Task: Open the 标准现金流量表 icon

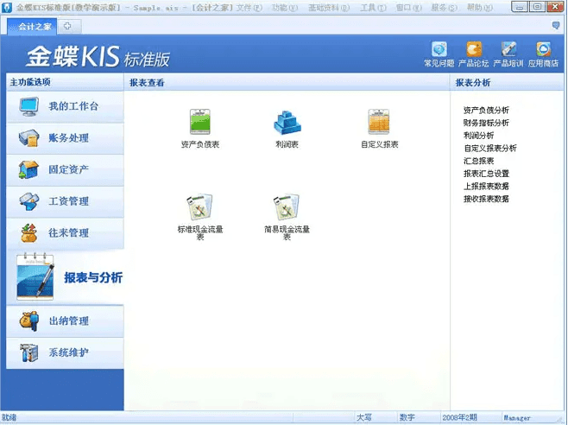Action: 199,207
